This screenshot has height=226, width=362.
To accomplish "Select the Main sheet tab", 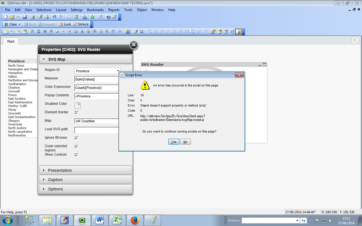I will pyautogui.click(x=11, y=41).
